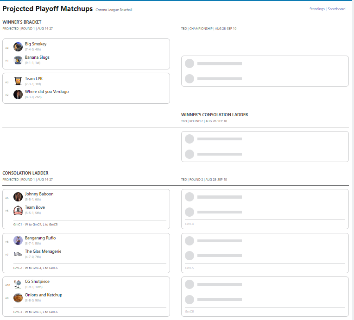
Task: Go to the Scoreboard page
Action: pyautogui.click(x=336, y=9)
